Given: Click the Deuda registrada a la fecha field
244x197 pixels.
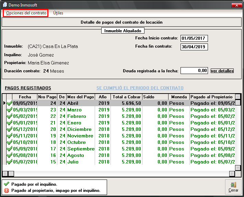Looking at the screenshot, I should pyautogui.click(x=194, y=71).
